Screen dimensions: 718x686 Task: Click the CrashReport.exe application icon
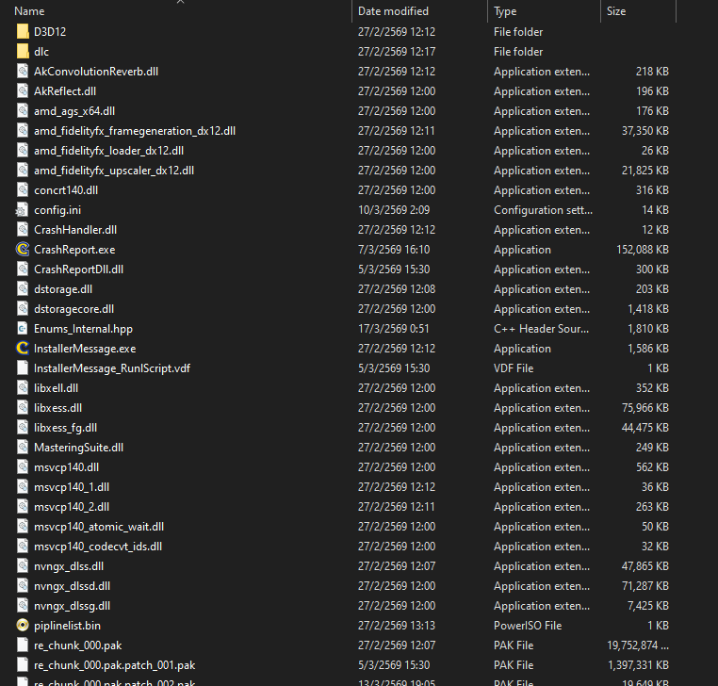(24, 250)
